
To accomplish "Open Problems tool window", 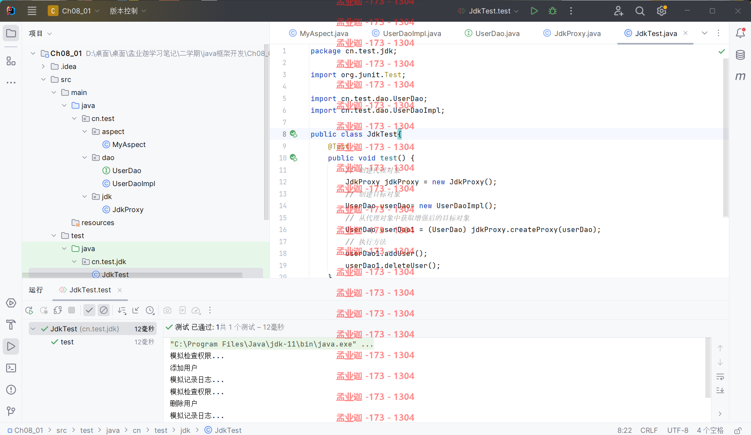I will tap(11, 389).
